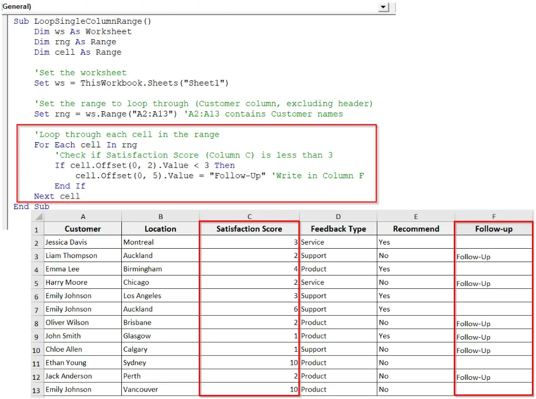Select the "Jessica Davis" cell

[x=83, y=242]
